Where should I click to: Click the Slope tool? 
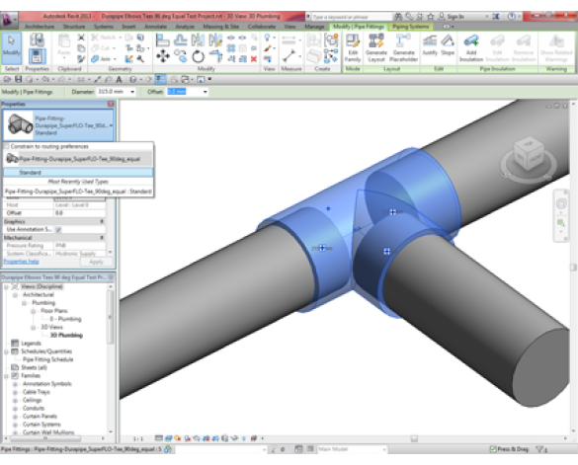pyautogui.click(x=448, y=45)
